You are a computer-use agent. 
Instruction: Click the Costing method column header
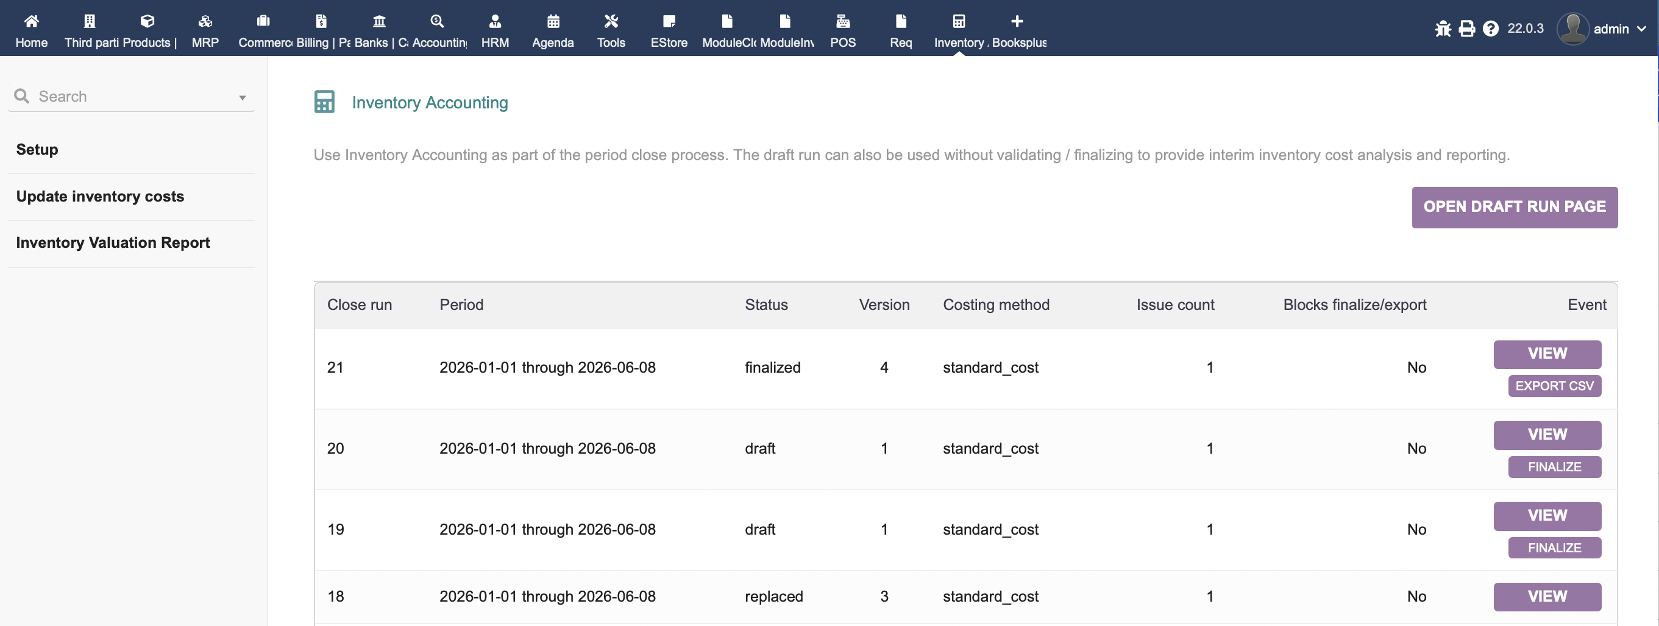pyautogui.click(x=996, y=305)
